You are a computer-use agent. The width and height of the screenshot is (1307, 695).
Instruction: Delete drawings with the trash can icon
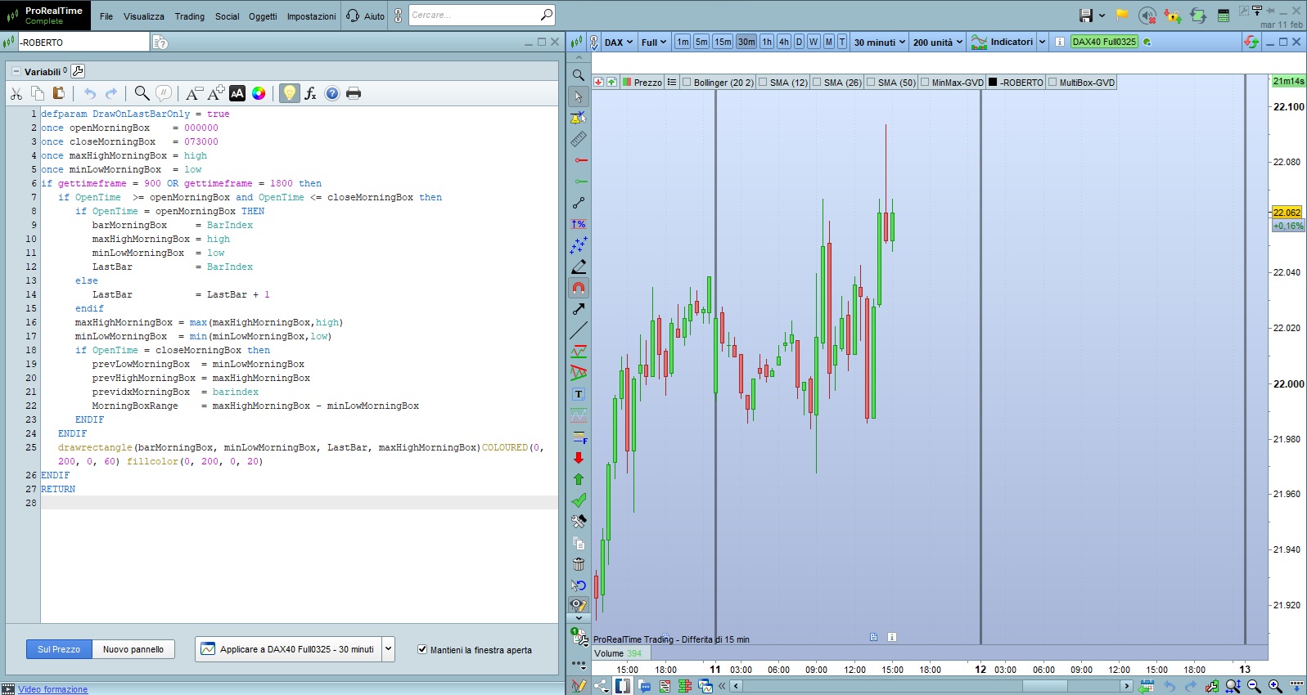[x=579, y=564]
